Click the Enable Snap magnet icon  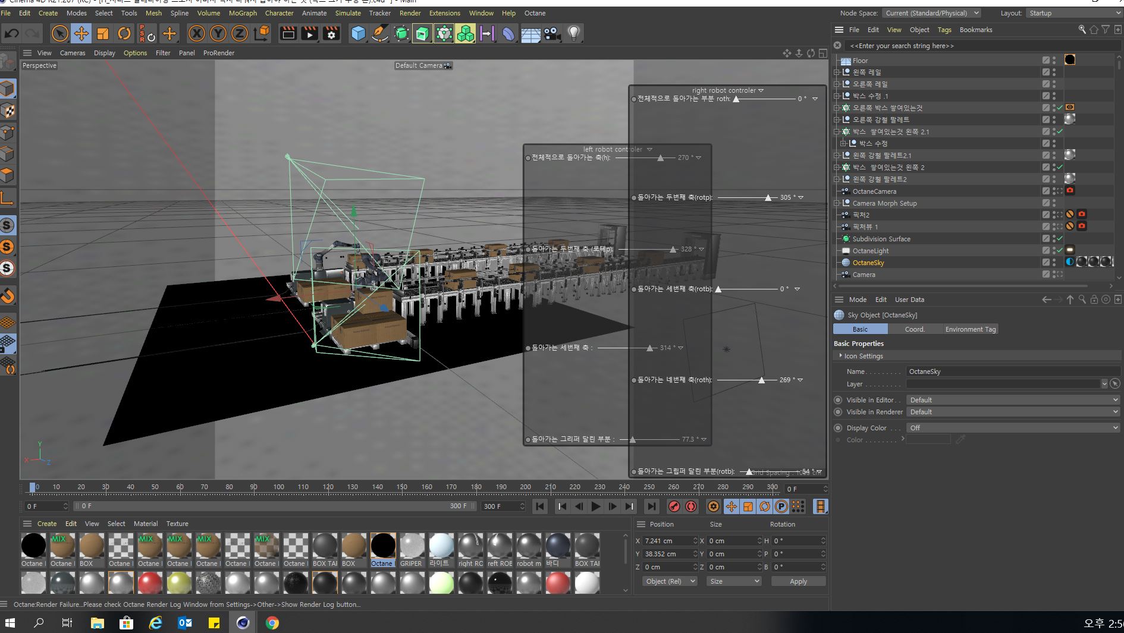pyautogui.click(x=7, y=295)
